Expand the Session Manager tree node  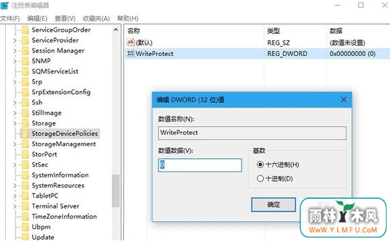pos(15,51)
